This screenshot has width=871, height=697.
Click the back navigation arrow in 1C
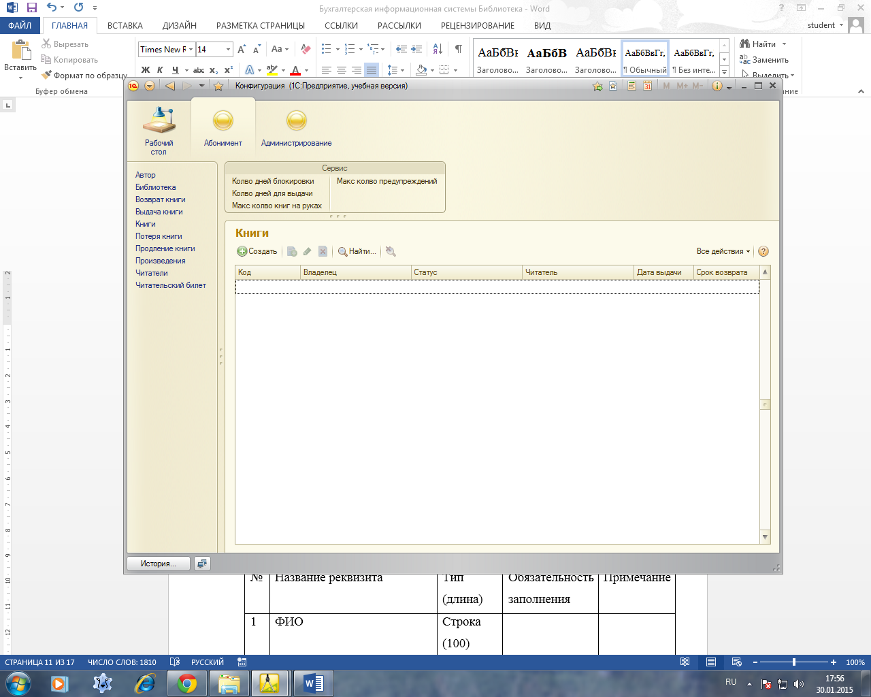[170, 86]
